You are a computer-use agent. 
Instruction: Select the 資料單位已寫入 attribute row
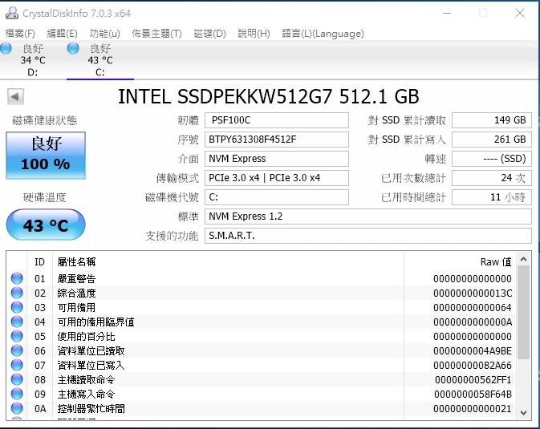[x=262, y=365]
